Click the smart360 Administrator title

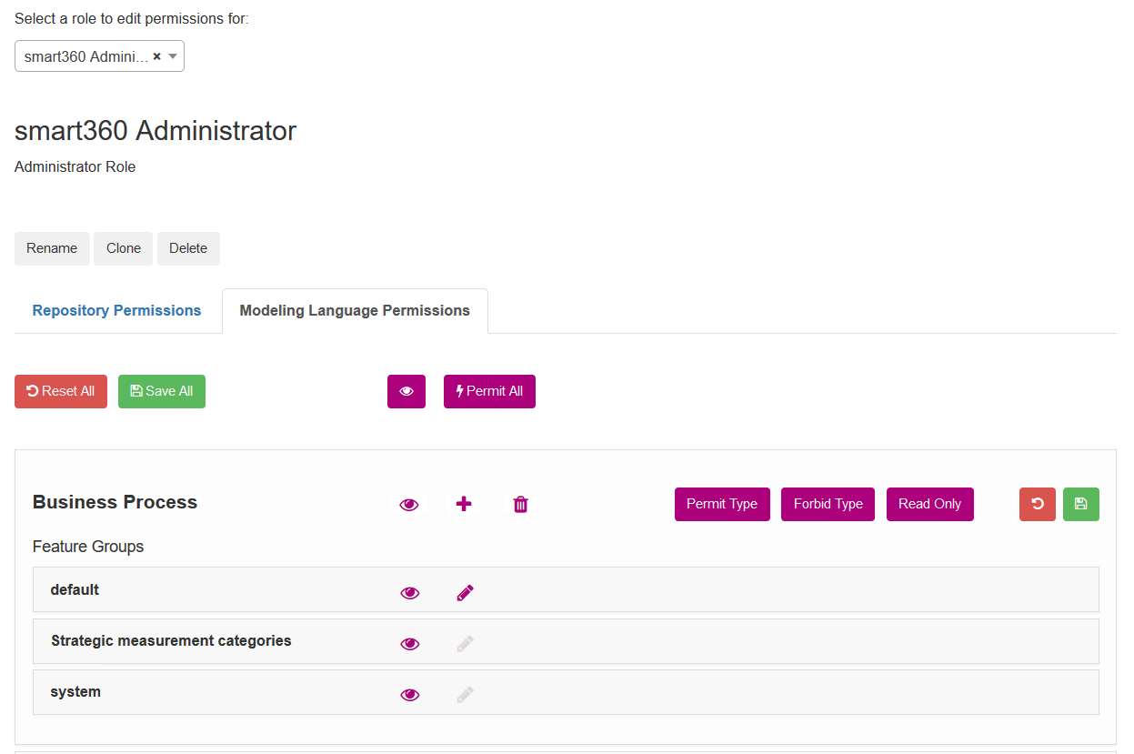coord(156,131)
